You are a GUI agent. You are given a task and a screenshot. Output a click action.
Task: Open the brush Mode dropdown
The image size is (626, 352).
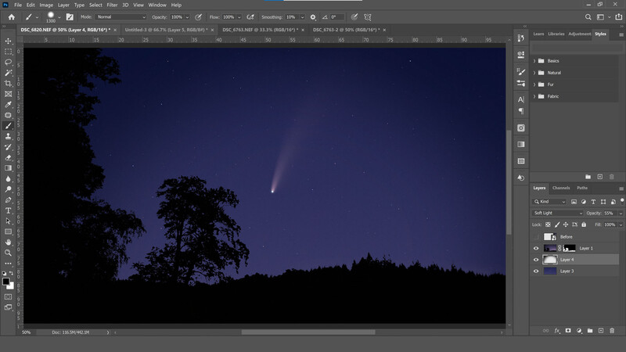coord(121,17)
